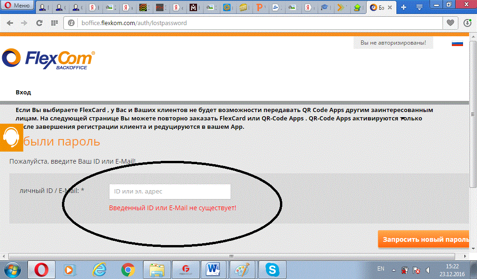Click the site info globe icon in address bar

click(x=71, y=23)
